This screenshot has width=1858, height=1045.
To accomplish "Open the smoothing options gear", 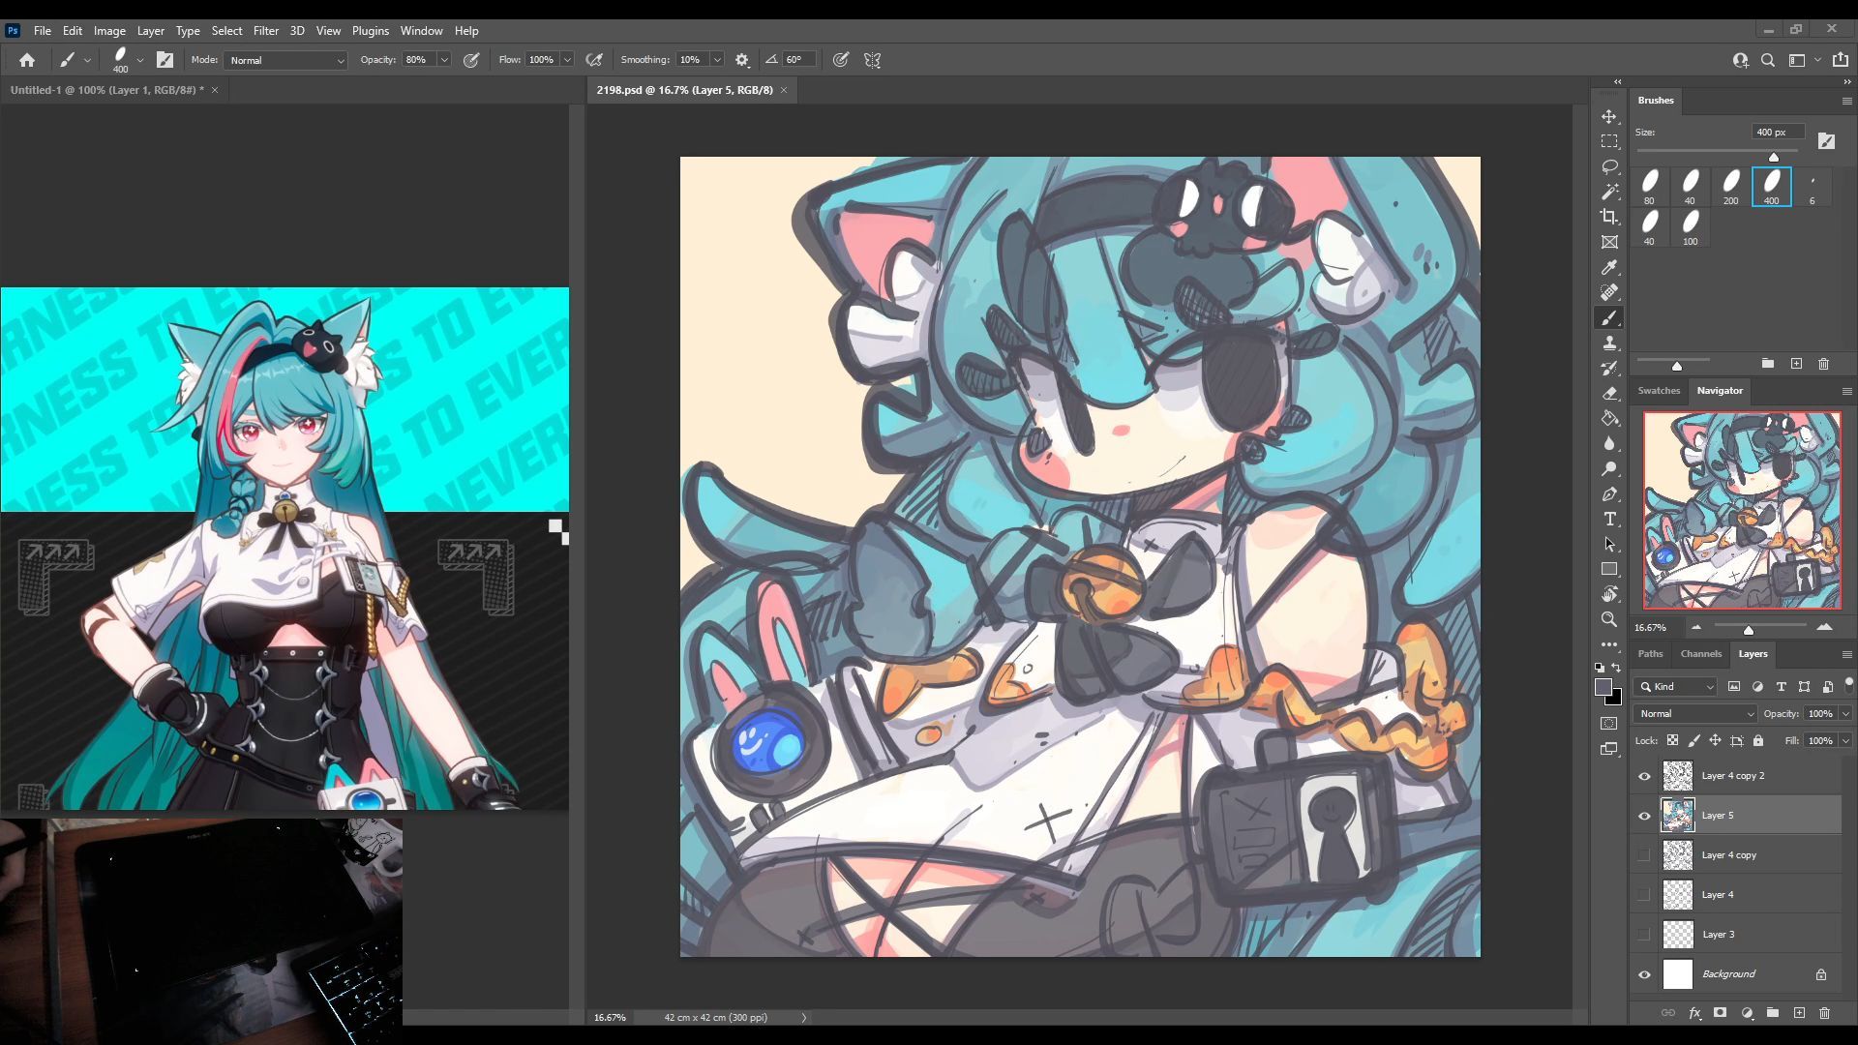I will point(742,60).
